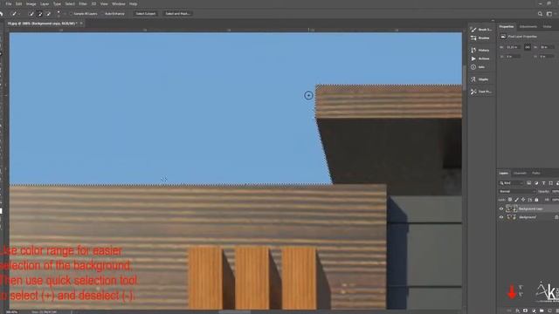
Task: Switch to the Properties tab
Action: click(x=507, y=27)
